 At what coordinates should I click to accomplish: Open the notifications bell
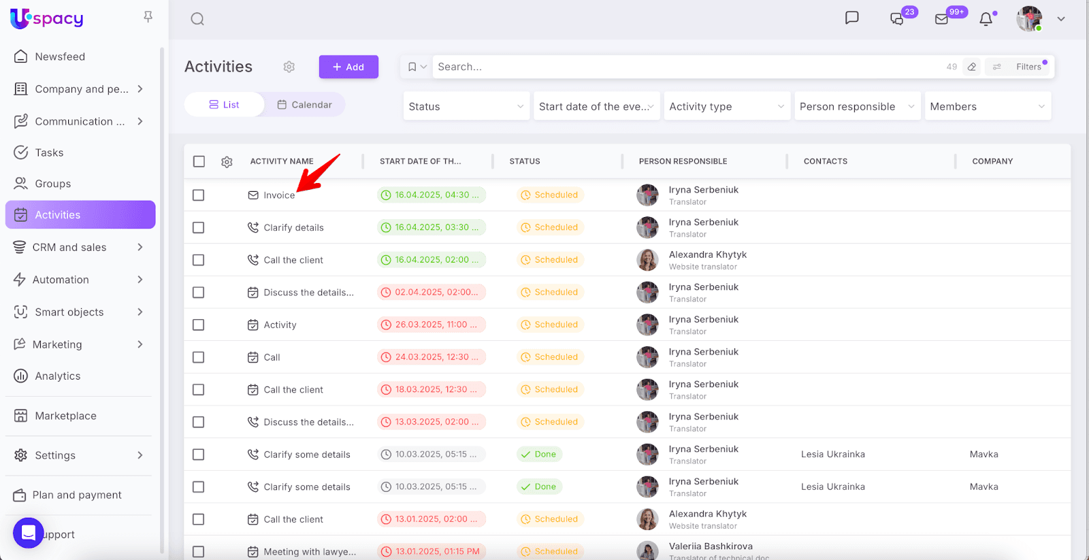(x=986, y=19)
